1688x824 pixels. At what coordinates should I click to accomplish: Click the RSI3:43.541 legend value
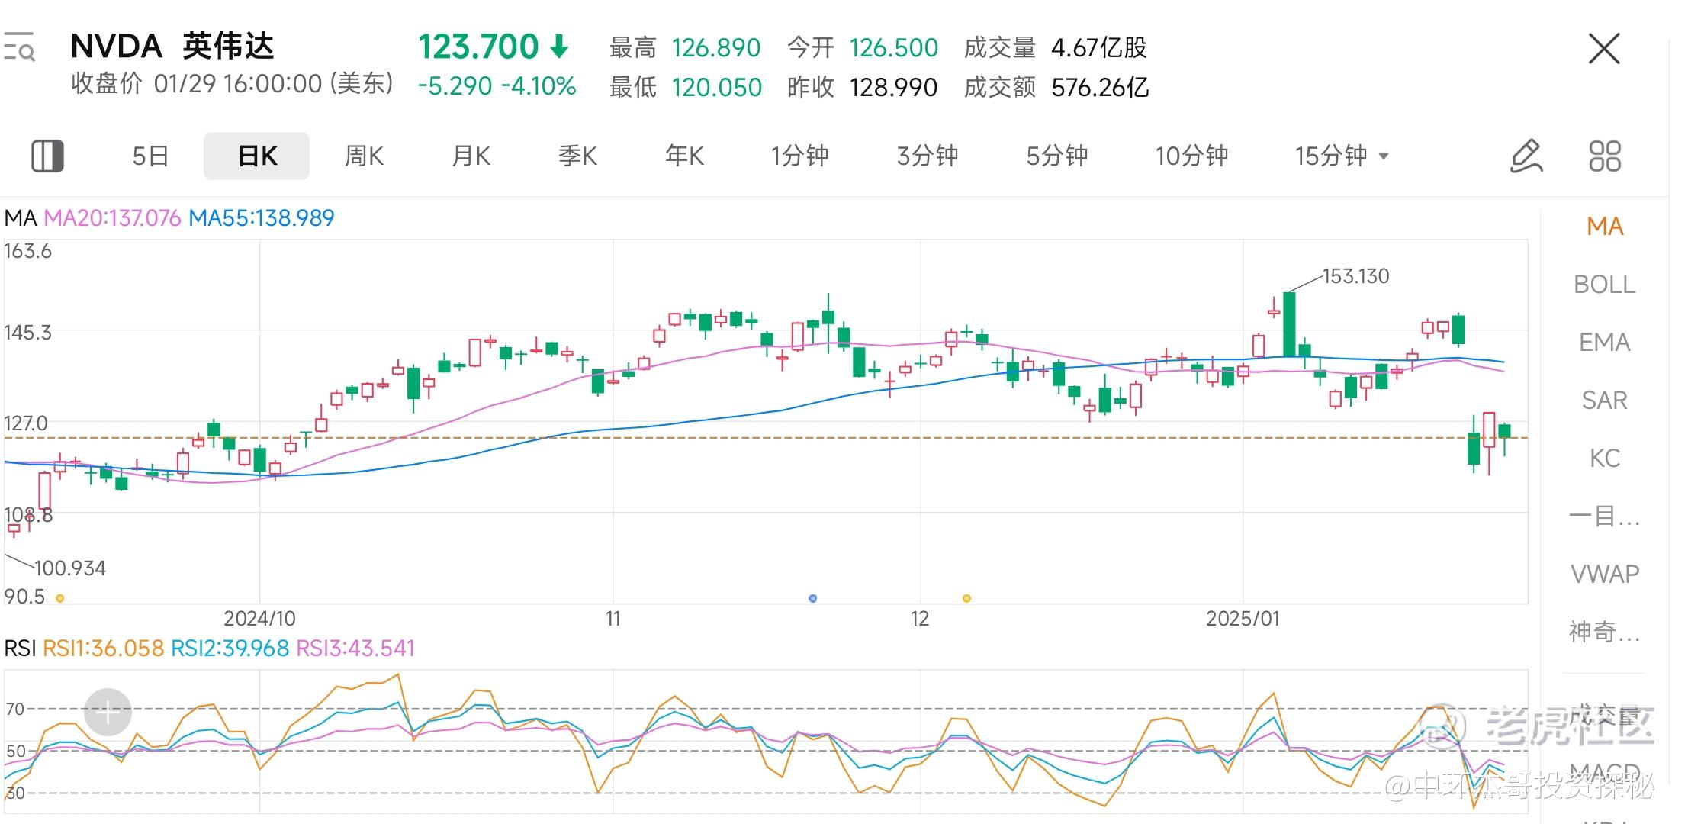pyautogui.click(x=355, y=649)
